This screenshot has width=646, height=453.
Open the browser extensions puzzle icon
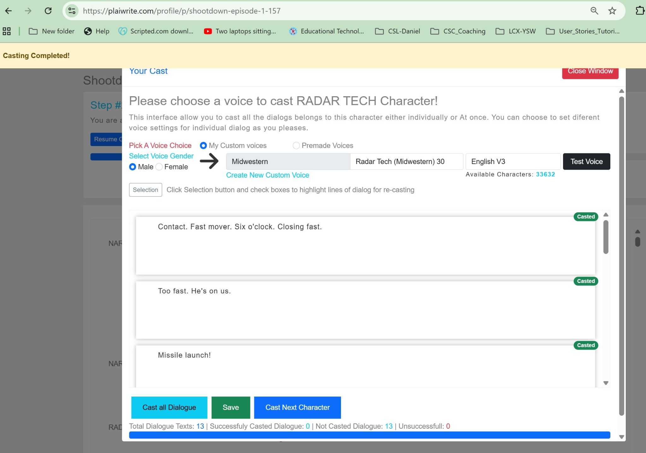(640, 11)
